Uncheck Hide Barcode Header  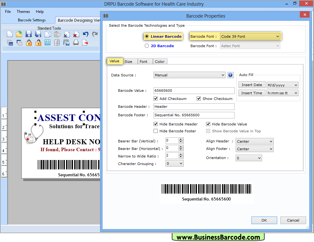click(x=156, y=124)
